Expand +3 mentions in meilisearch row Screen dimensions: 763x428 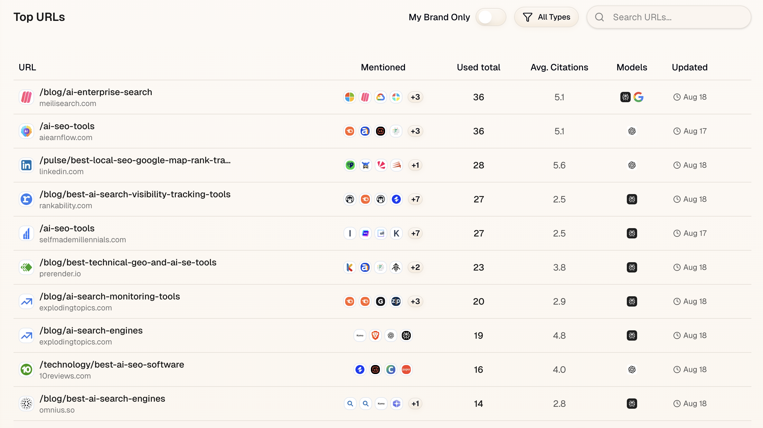coord(415,97)
